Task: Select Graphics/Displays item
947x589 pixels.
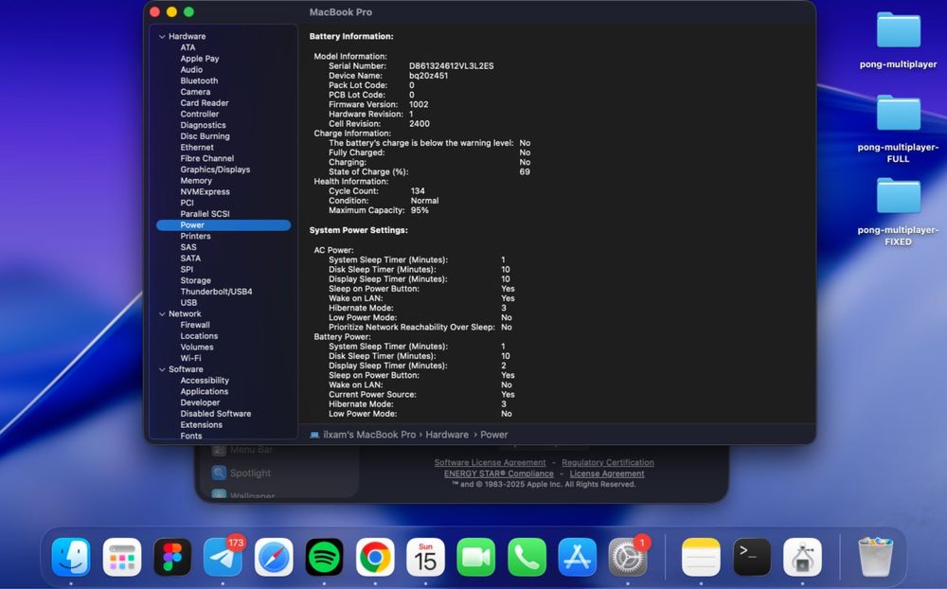Action: click(215, 170)
